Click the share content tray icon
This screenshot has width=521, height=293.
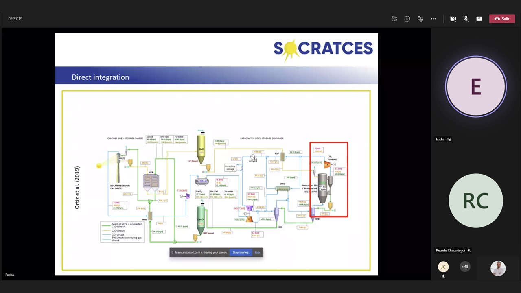pyautogui.click(x=479, y=19)
